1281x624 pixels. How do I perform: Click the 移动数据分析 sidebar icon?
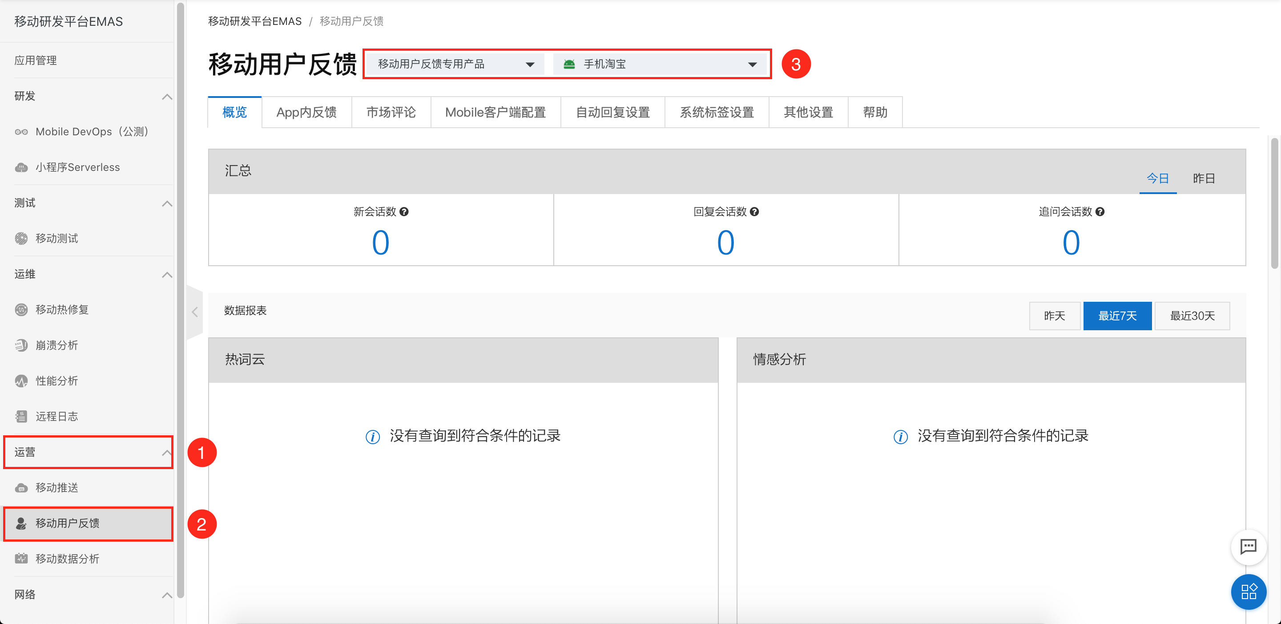pos(21,559)
